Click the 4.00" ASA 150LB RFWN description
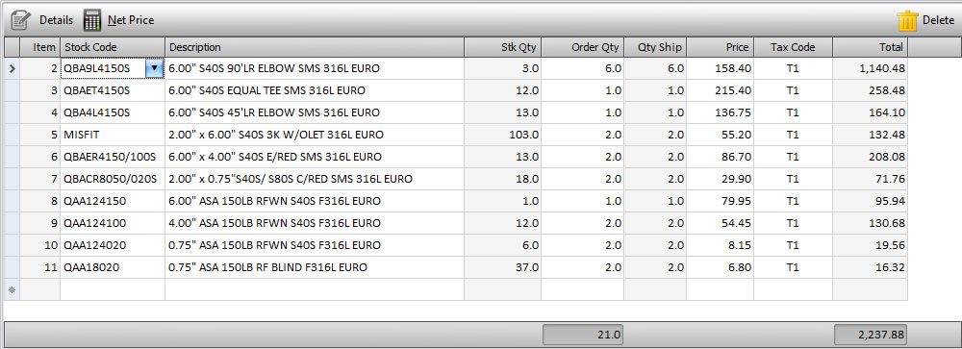Screen dimensions: 962x349 [x=315, y=223]
